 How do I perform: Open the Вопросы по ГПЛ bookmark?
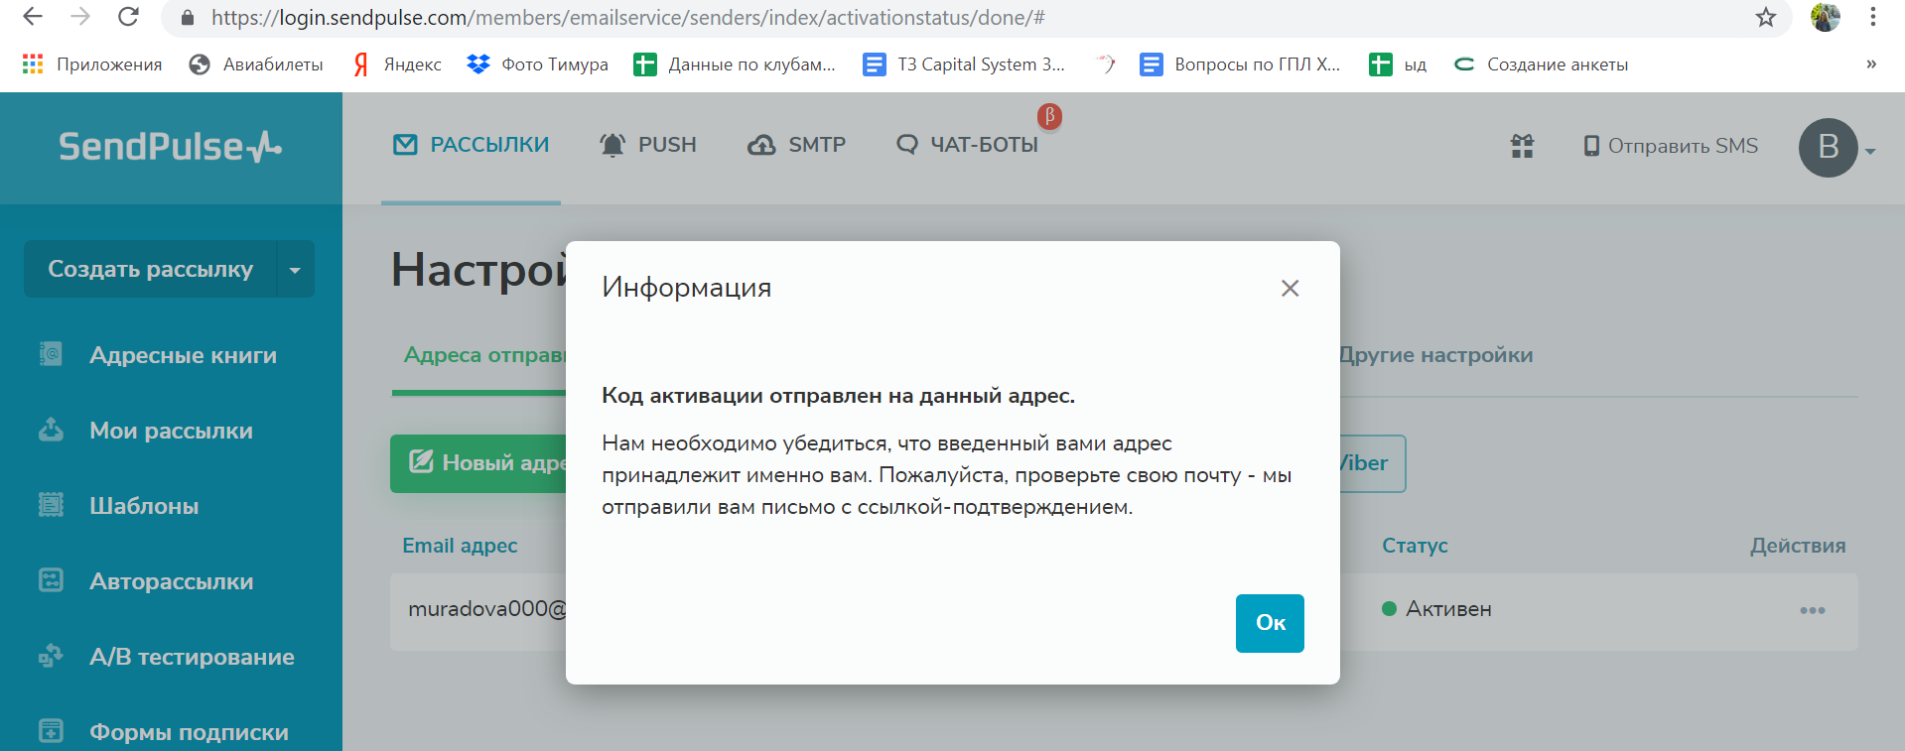click(1240, 64)
